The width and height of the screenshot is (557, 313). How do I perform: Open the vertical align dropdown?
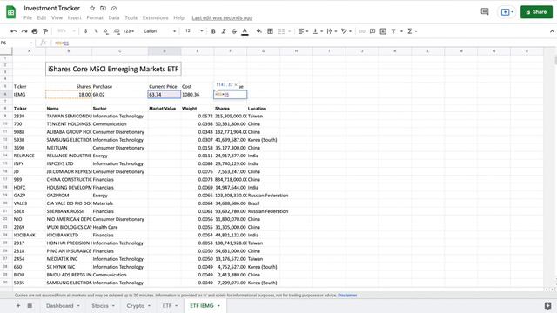(318, 31)
